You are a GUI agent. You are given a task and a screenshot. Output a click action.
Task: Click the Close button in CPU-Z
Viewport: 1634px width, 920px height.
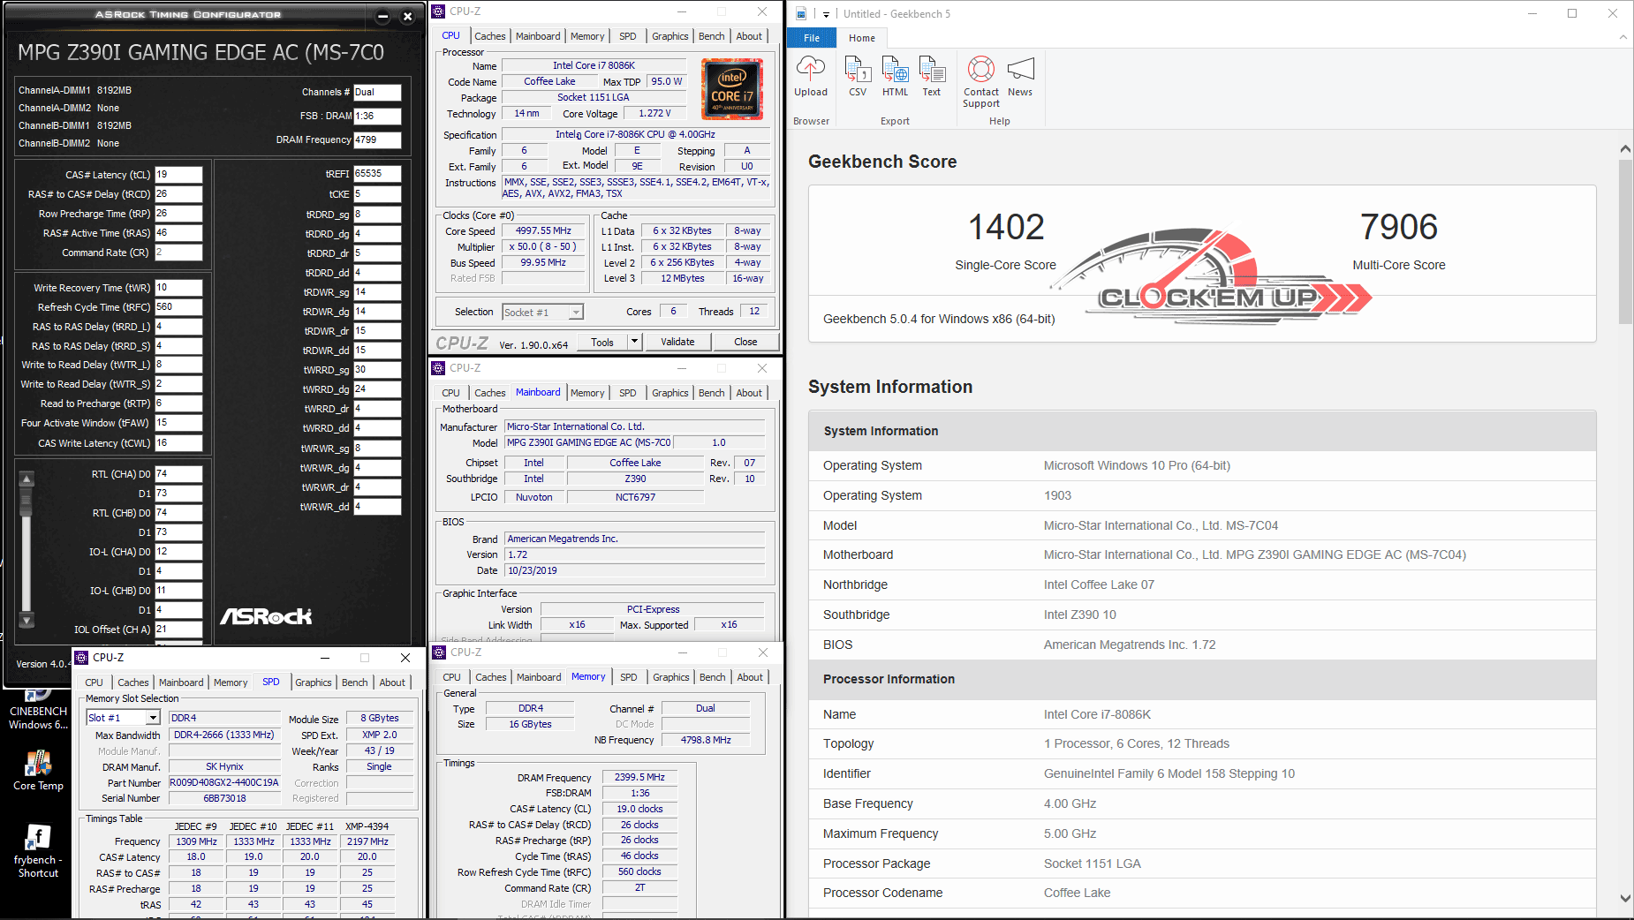point(745,342)
